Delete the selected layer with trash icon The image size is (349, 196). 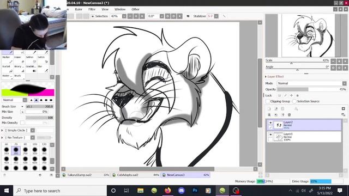click(x=289, y=115)
